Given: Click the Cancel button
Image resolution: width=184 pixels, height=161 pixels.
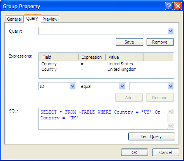Looking at the screenshot, I should 166,152.
